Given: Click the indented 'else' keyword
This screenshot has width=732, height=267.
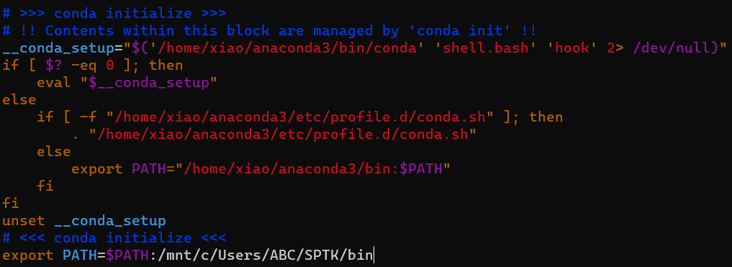Looking at the screenshot, I should click(x=54, y=152).
